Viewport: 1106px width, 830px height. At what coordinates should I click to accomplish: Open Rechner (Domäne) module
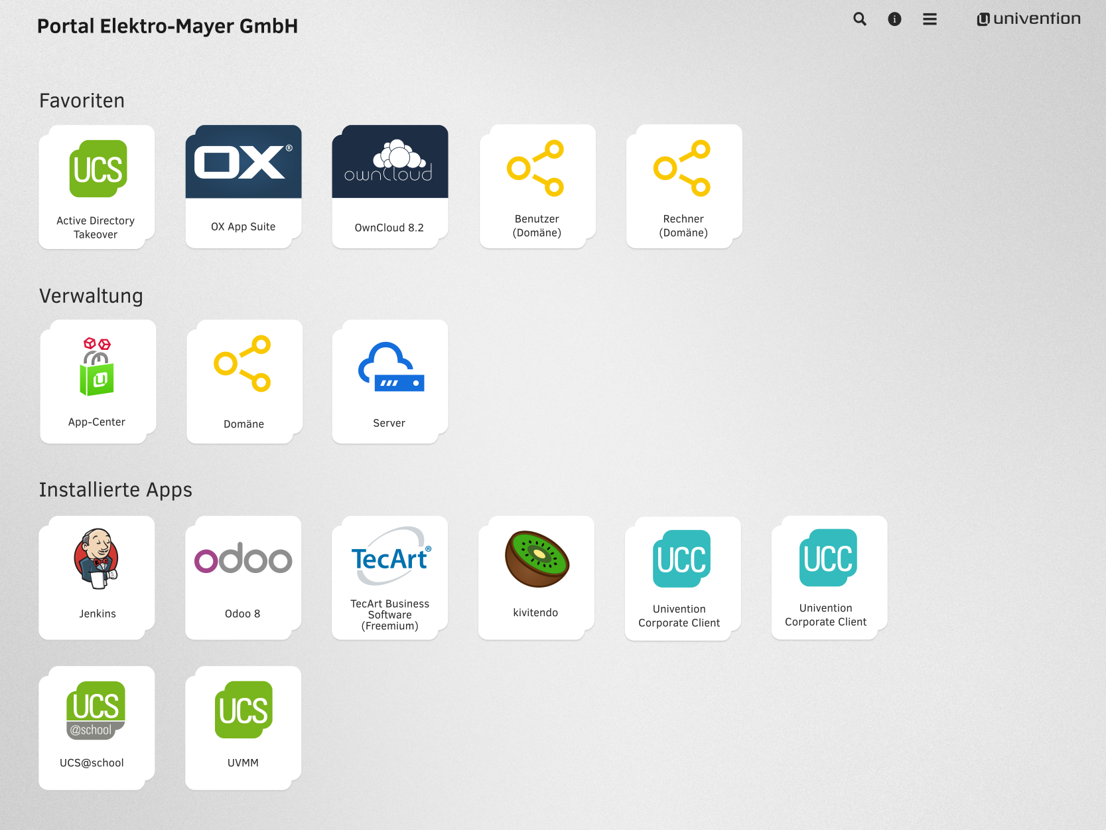click(684, 187)
